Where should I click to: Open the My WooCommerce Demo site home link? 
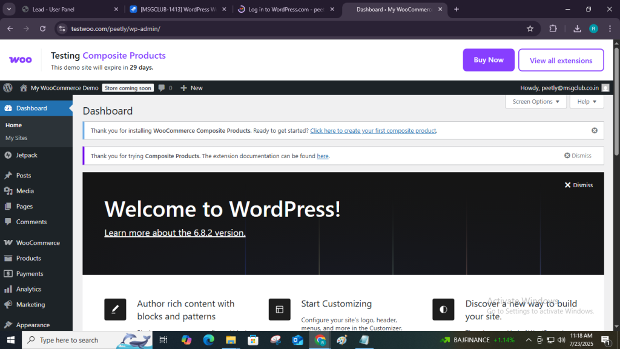59,88
